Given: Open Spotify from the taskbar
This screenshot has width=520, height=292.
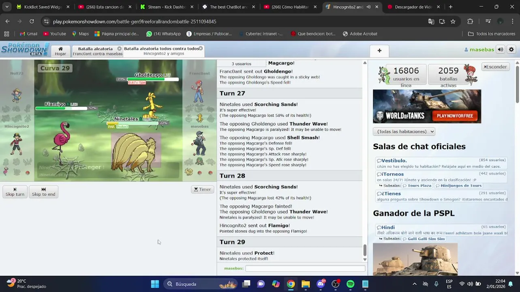Looking at the screenshot, I should (351, 284).
